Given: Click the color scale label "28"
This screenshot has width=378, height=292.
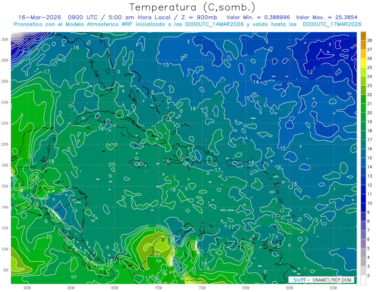Looking at the screenshot, I should 370,40.
